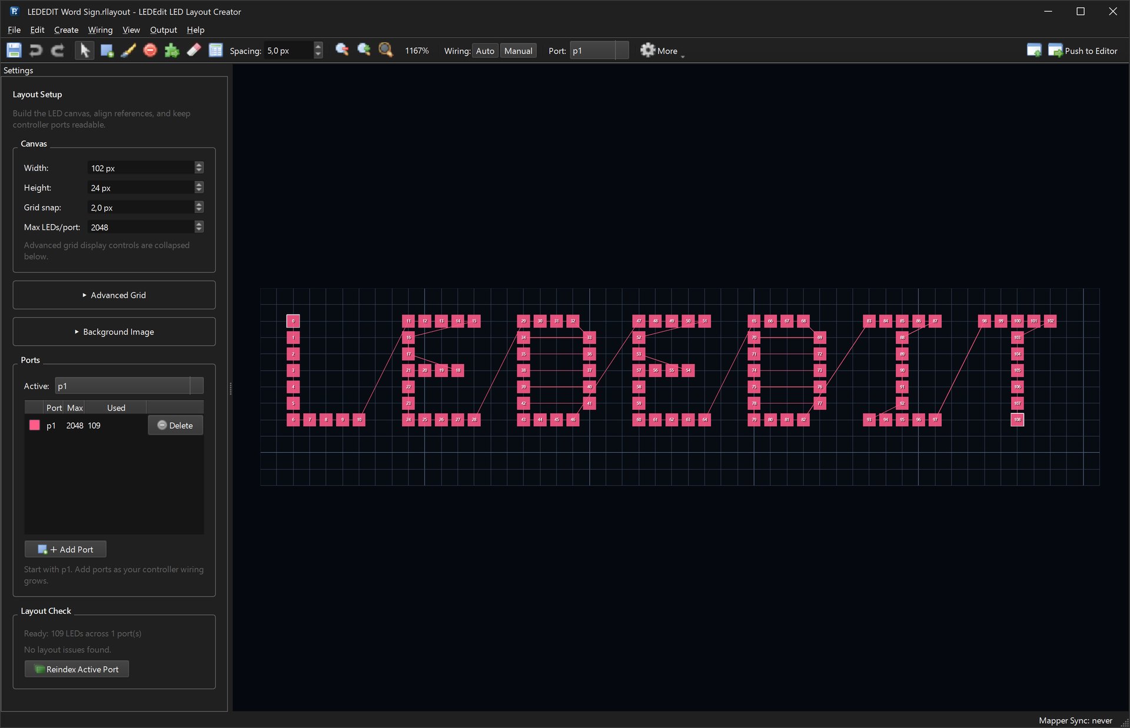1130x728 pixels.
Task: Click the 1167% zoom level text
Action: click(x=417, y=51)
